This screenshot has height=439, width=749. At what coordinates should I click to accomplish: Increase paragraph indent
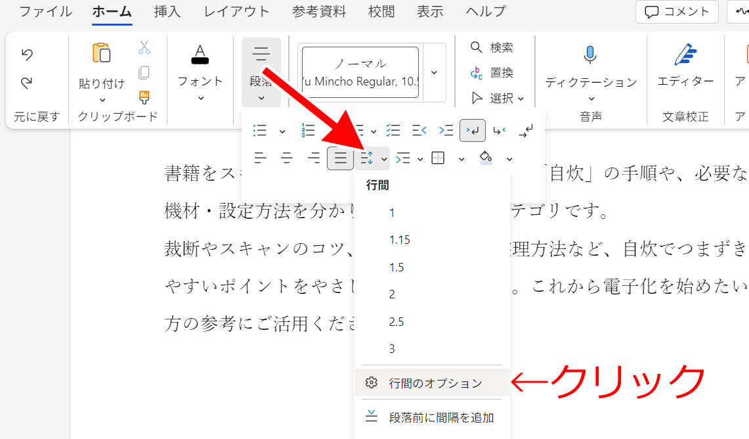click(446, 131)
